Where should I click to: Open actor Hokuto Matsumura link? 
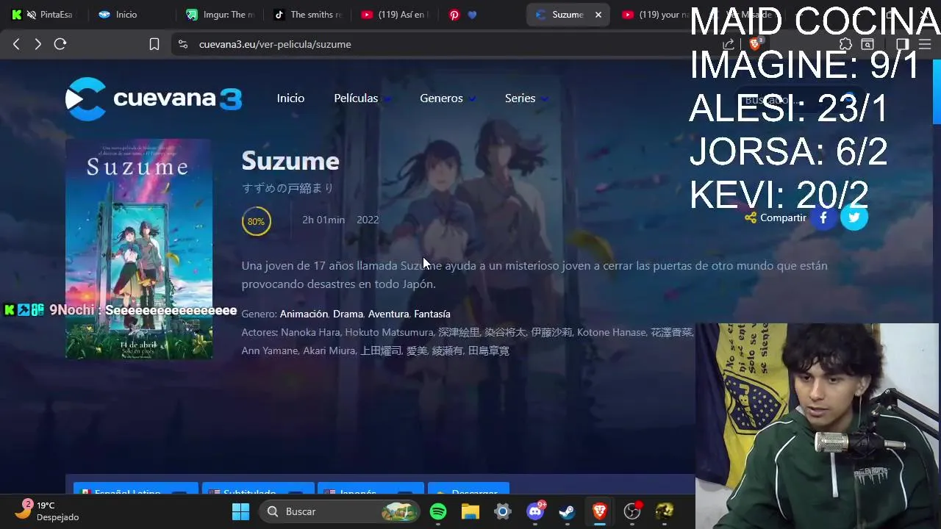[x=389, y=332]
